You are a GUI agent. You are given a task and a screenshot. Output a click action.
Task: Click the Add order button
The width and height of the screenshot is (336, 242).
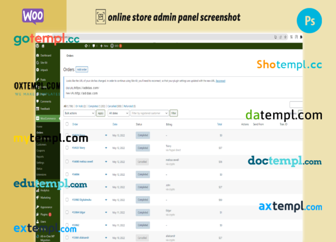click(82, 69)
